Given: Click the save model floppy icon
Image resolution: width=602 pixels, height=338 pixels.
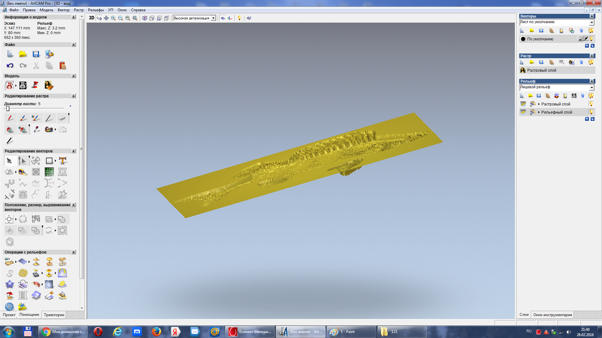Looking at the screenshot, I should point(36,54).
